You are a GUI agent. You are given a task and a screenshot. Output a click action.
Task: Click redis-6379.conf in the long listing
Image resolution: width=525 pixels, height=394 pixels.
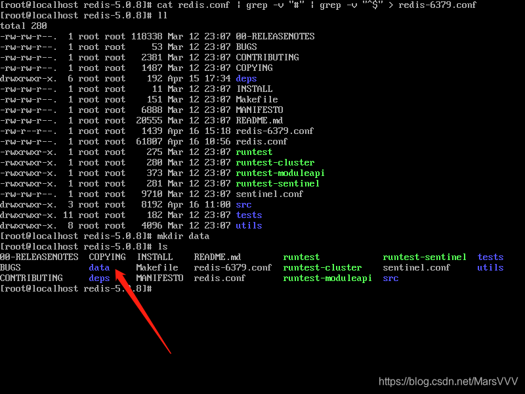pyautogui.click(x=274, y=131)
